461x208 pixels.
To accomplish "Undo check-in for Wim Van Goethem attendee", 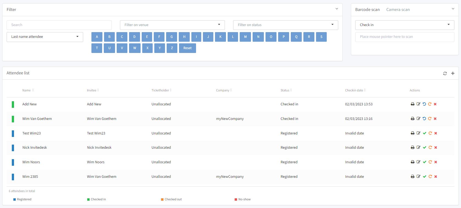I will coord(424,119).
